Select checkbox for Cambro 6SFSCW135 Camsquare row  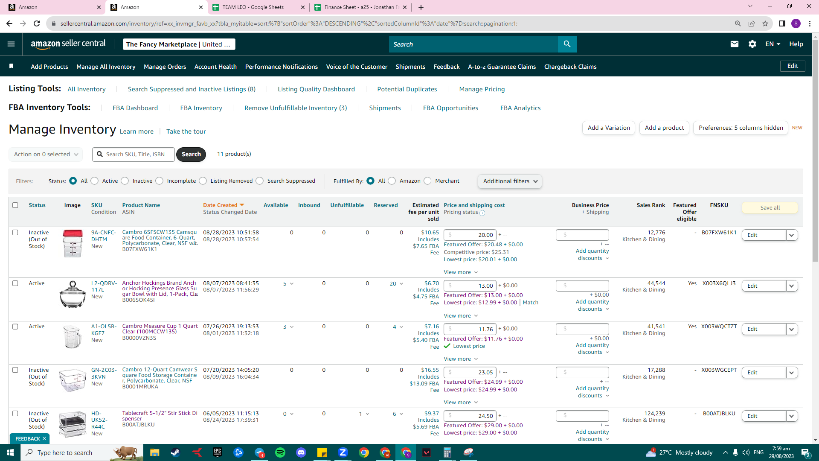coord(15,233)
